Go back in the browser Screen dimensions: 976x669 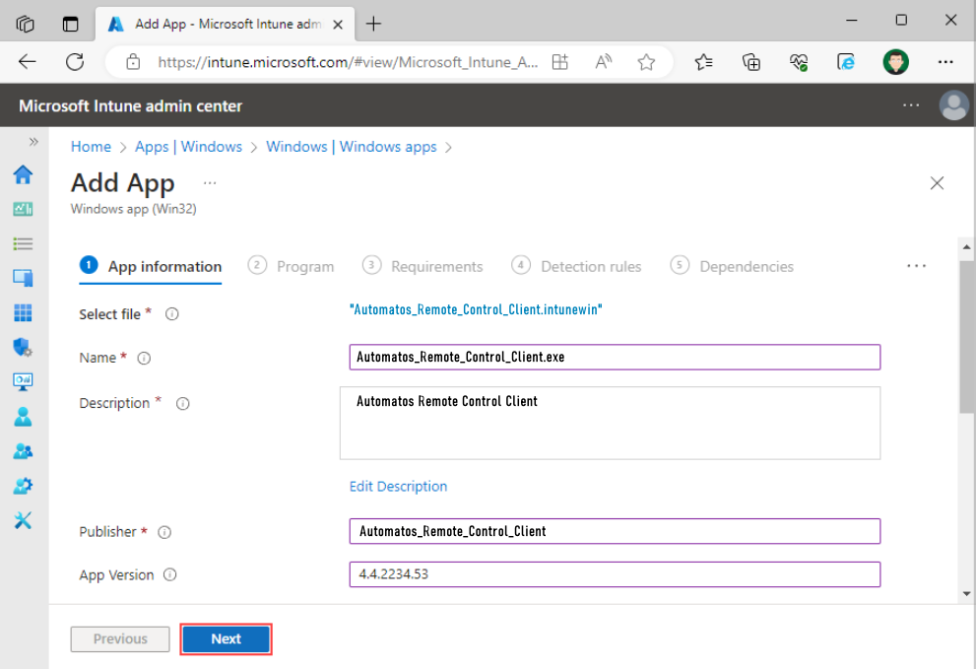[x=28, y=62]
